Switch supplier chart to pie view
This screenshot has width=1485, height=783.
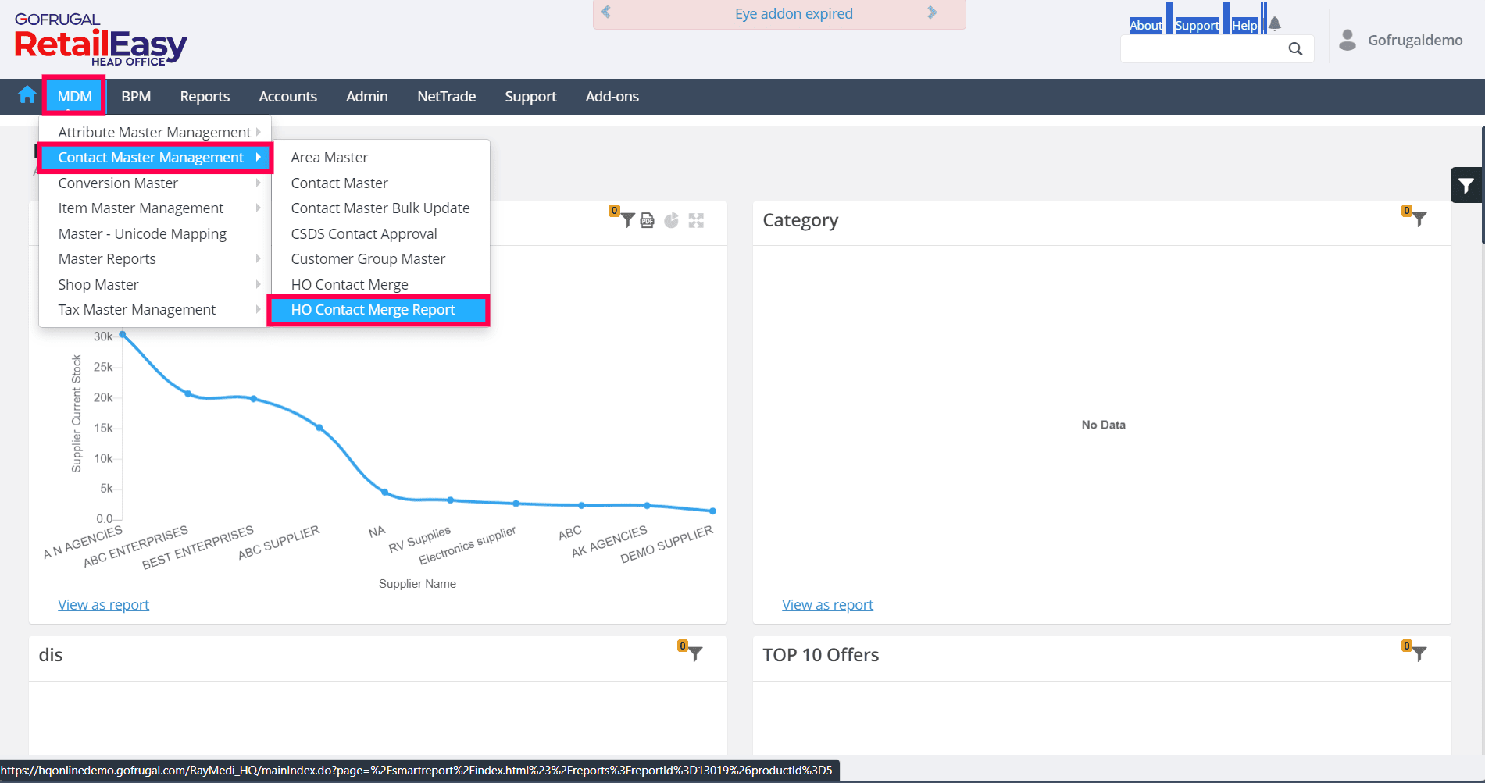pyautogui.click(x=672, y=220)
